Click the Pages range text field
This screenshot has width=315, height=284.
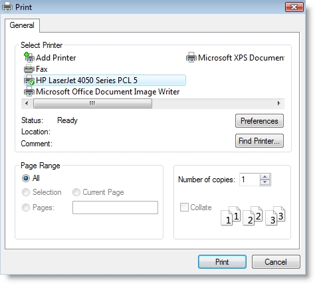click(x=115, y=208)
